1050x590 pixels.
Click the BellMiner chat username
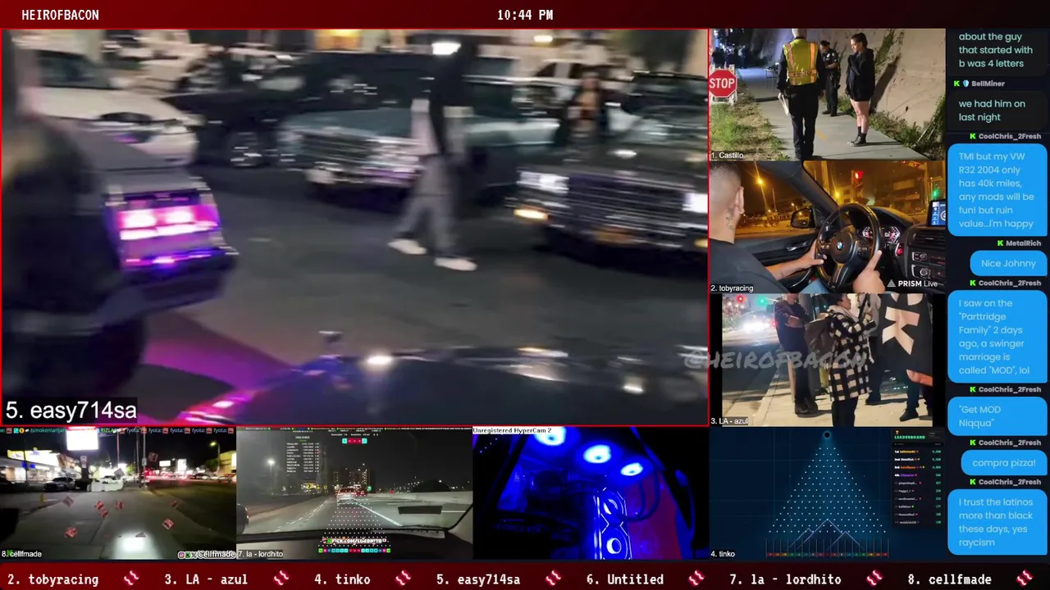point(988,84)
